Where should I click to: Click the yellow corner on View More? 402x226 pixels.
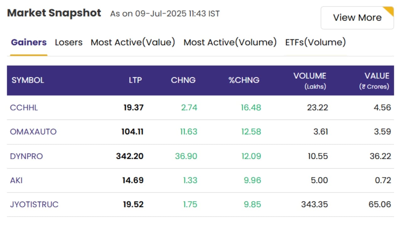click(390, 10)
